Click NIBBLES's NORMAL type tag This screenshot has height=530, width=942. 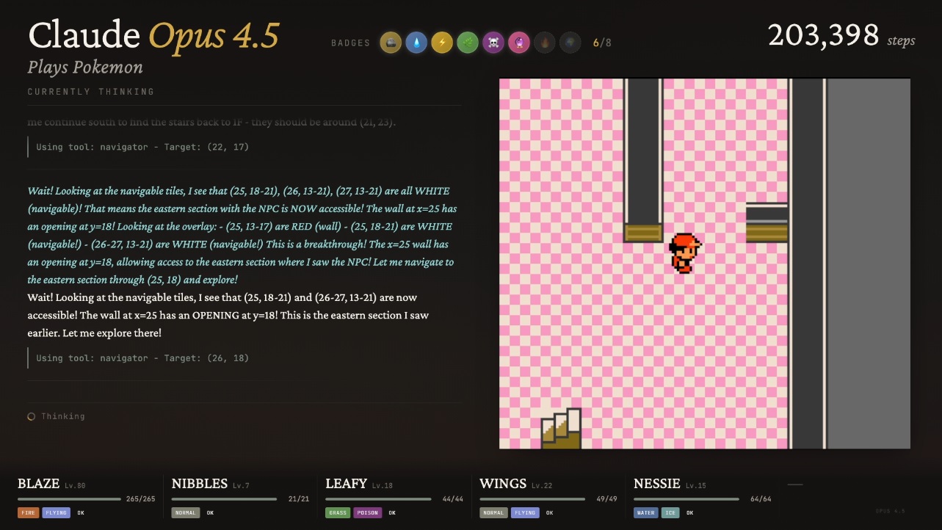(x=186, y=513)
